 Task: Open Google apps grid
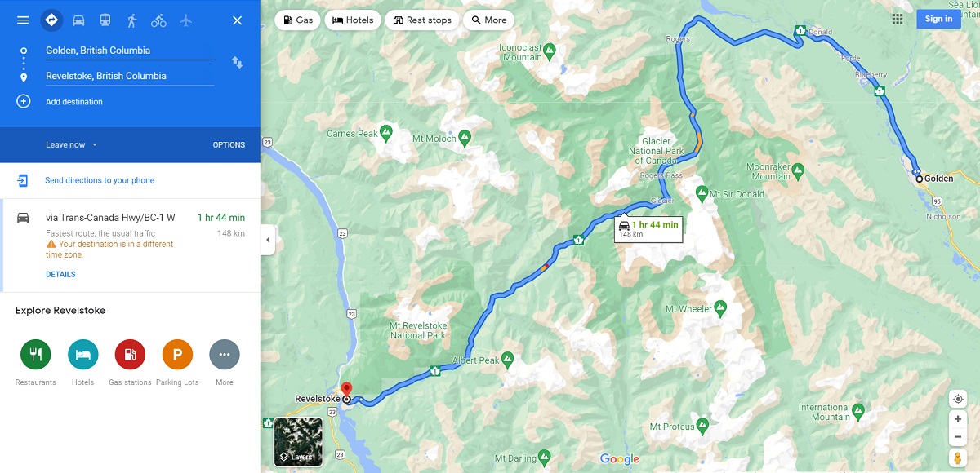pos(898,20)
